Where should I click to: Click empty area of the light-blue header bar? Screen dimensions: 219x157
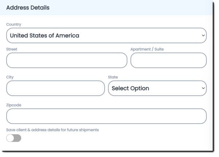pyautogui.click(x=138, y=8)
